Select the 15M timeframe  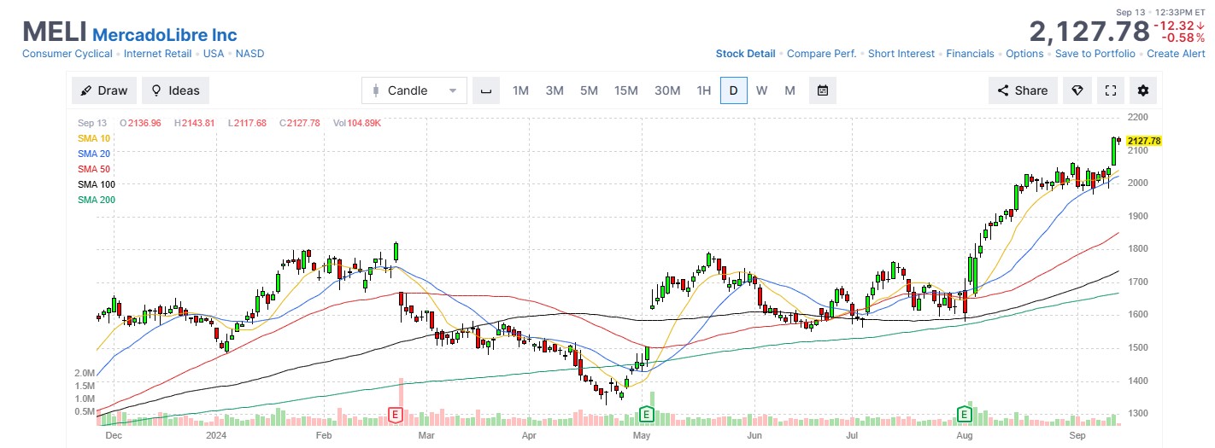click(626, 90)
